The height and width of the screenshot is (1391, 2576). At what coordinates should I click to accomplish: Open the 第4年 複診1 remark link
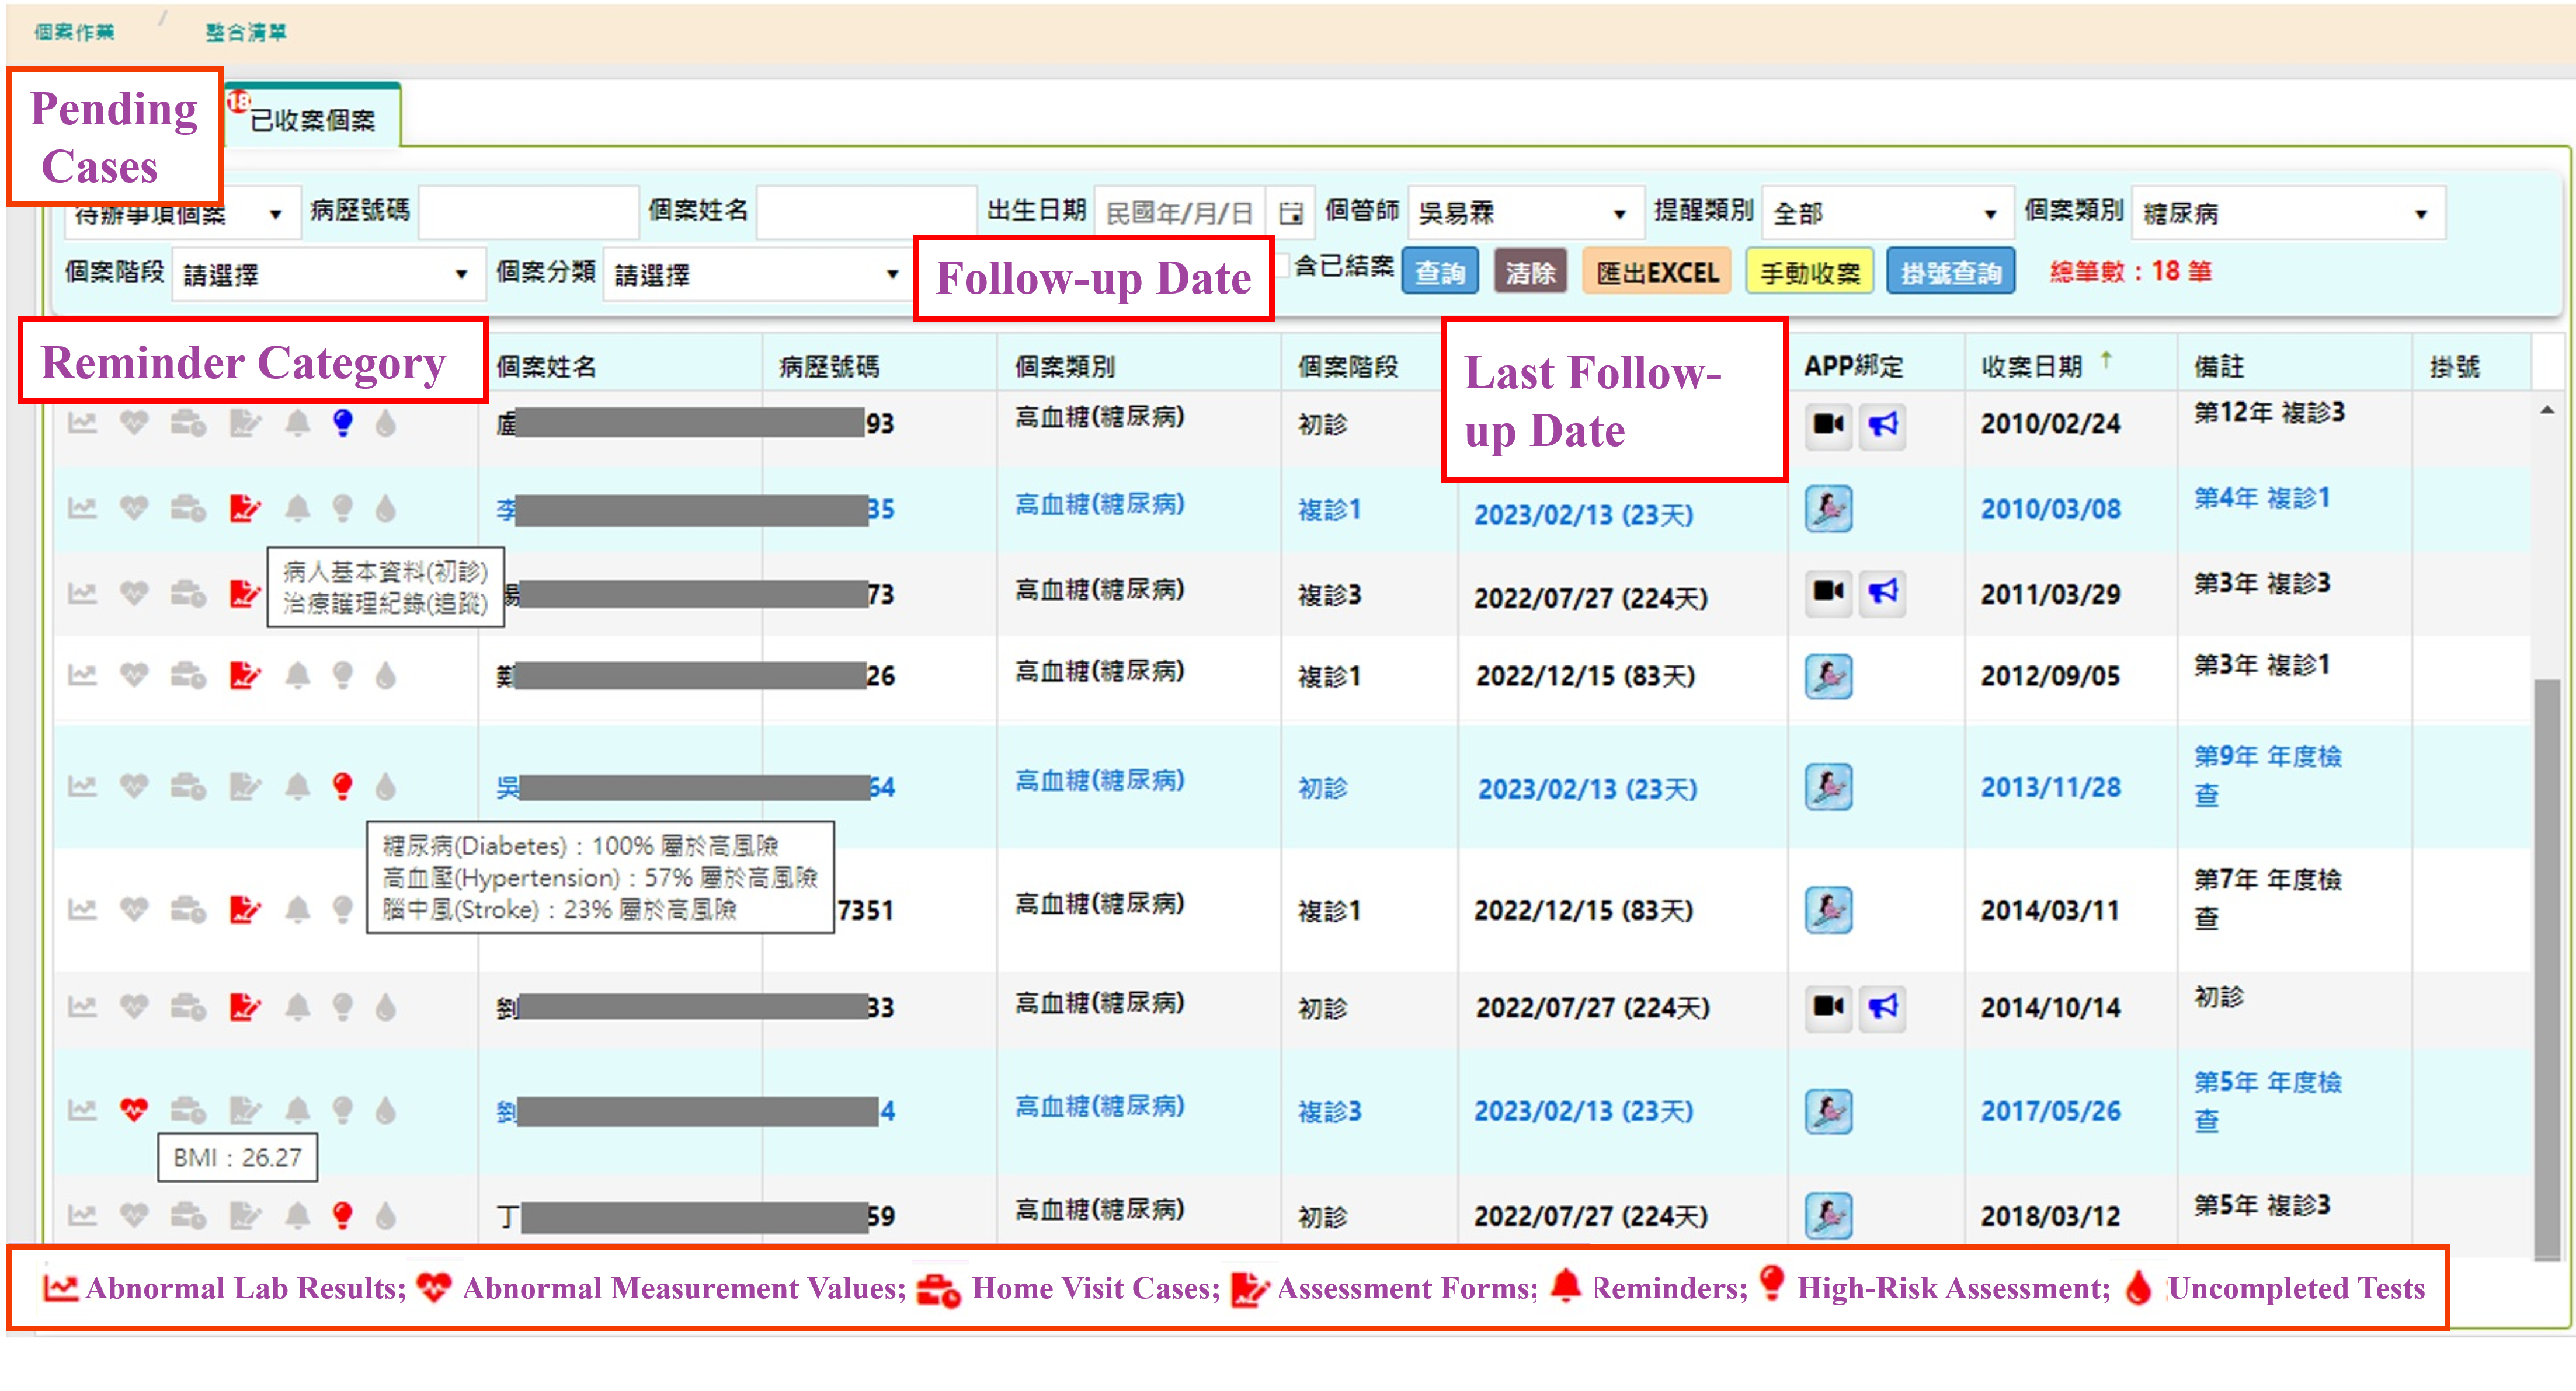(2262, 498)
